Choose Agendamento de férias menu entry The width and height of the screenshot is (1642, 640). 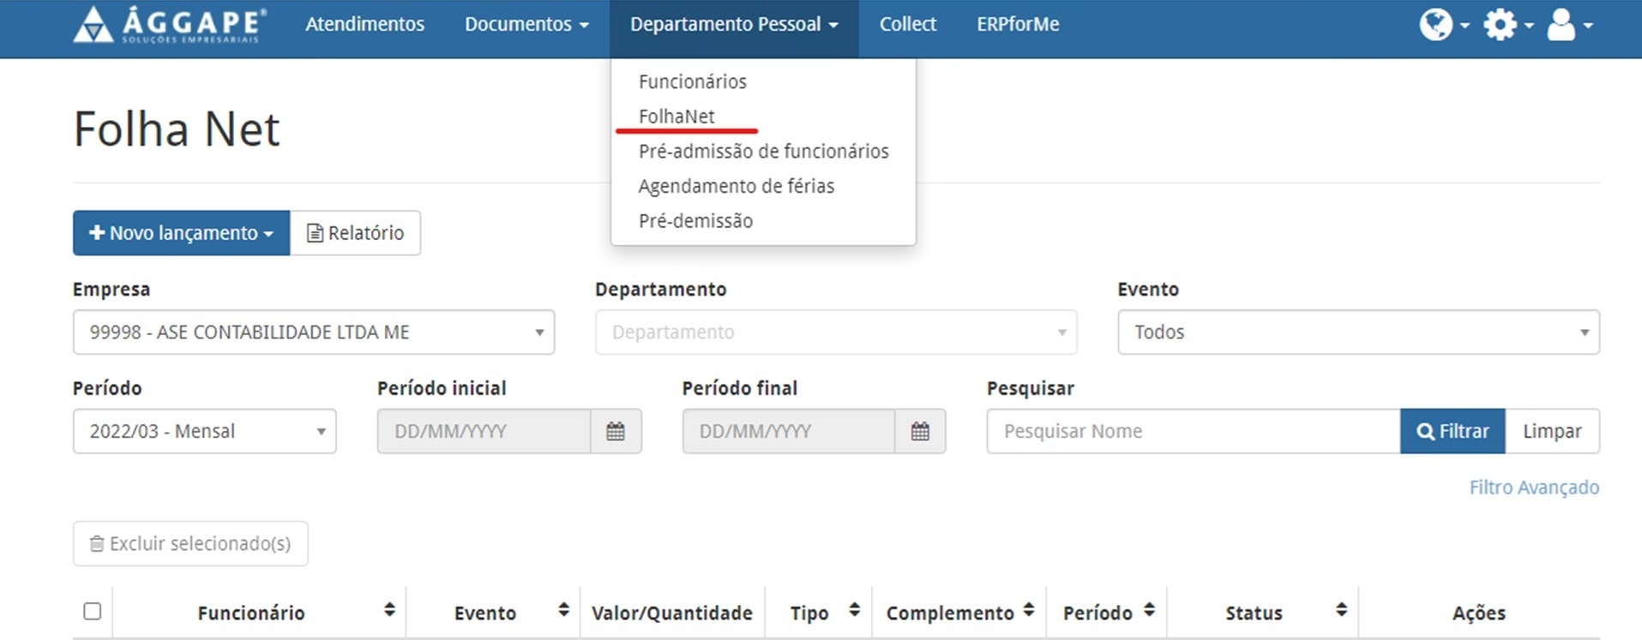point(736,186)
